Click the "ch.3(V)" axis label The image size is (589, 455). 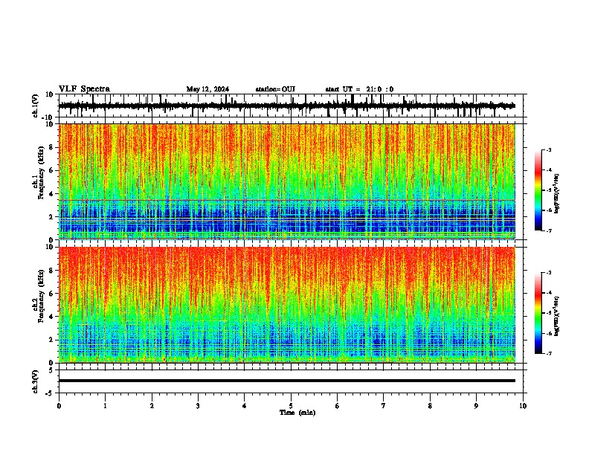click(36, 381)
